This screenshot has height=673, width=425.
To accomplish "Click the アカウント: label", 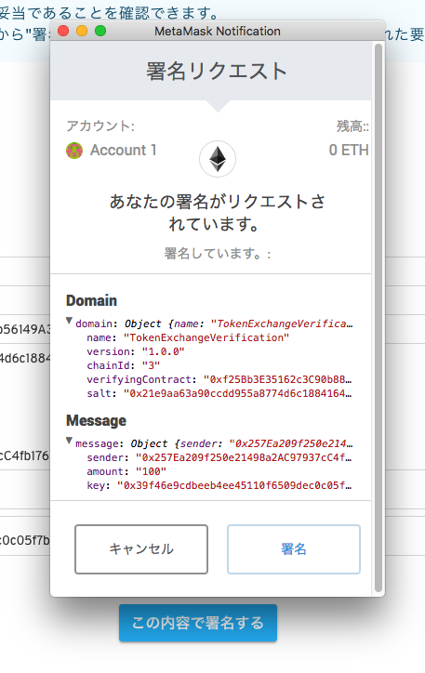I will pyautogui.click(x=100, y=125).
